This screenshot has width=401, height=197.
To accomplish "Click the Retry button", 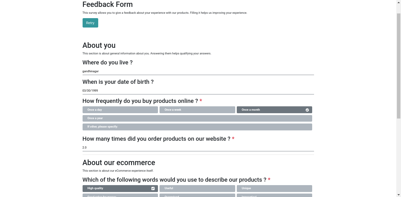I will pyautogui.click(x=90, y=23).
